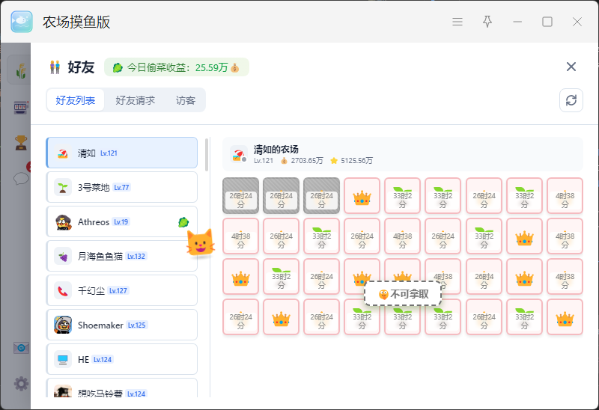Open 3号菜地 friend's farm
The height and width of the screenshot is (410, 599).
click(x=122, y=187)
